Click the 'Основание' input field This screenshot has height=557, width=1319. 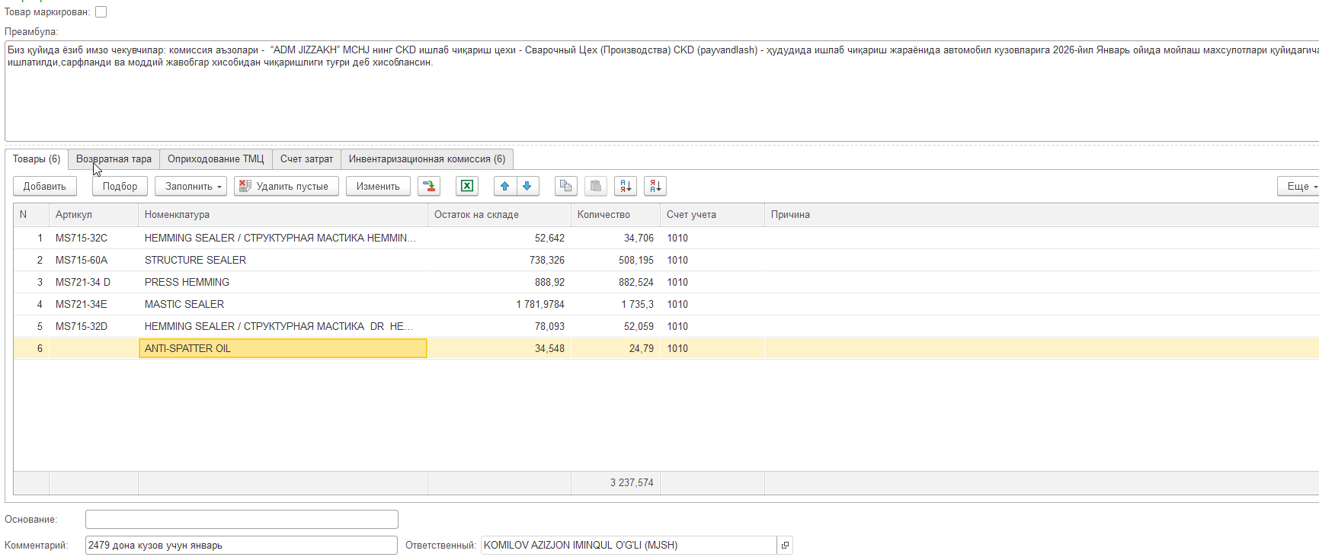coord(242,520)
